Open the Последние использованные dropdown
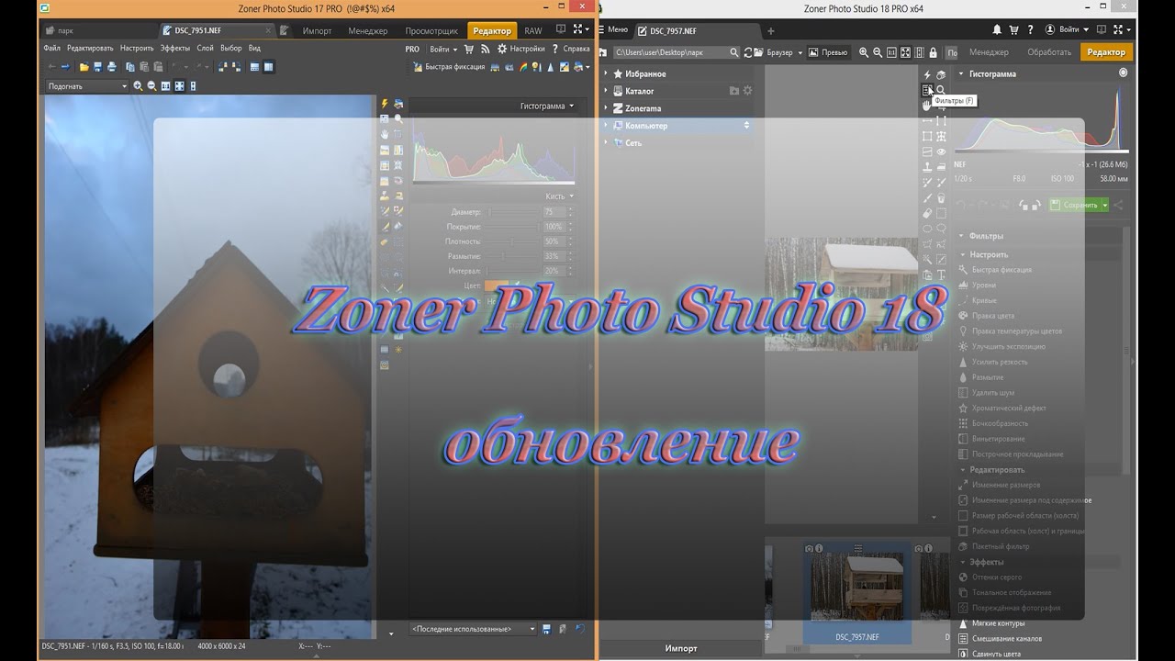Screen dimensions: 1175x661 (473, 629)
